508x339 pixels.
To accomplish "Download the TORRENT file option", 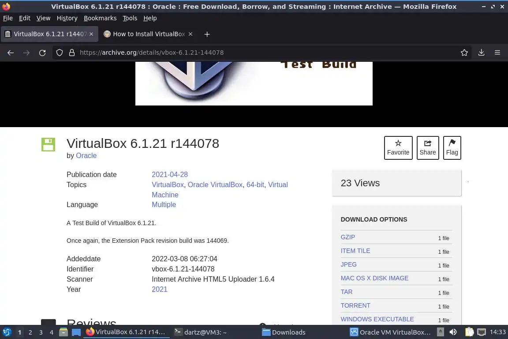I will [x=355, y=305].
